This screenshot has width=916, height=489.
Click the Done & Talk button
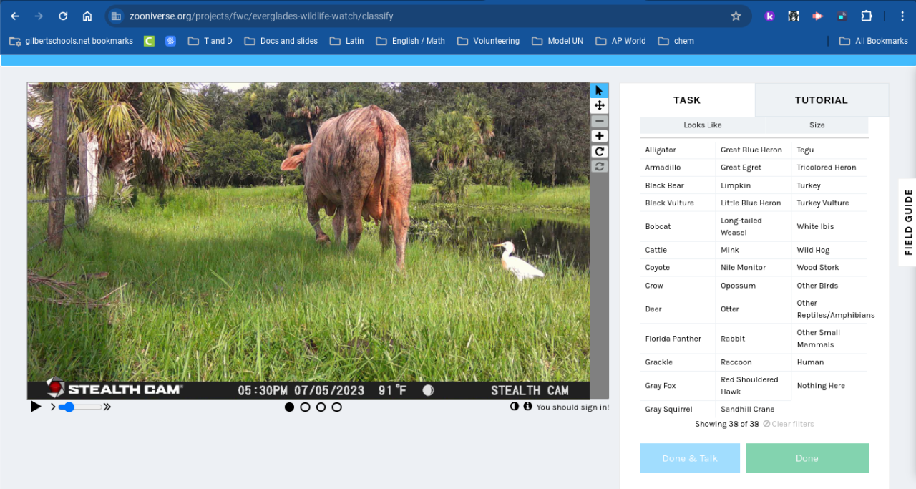pos(690,458)
